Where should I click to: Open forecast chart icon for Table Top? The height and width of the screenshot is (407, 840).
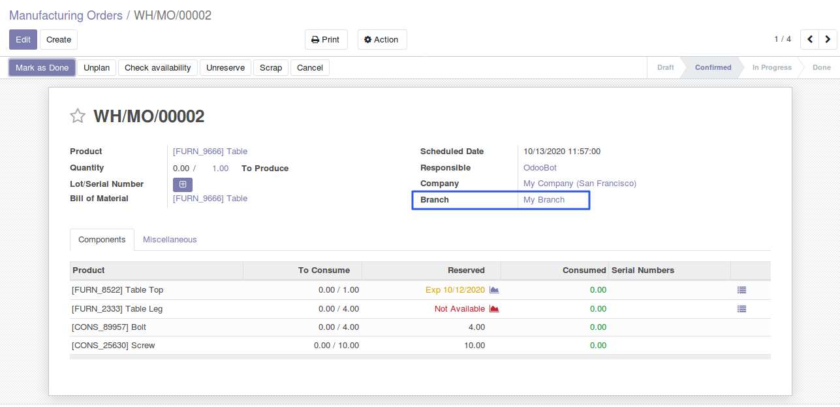(x=494, y=290)
